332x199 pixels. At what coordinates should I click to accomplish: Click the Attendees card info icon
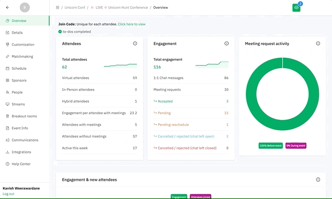point(135,43)
